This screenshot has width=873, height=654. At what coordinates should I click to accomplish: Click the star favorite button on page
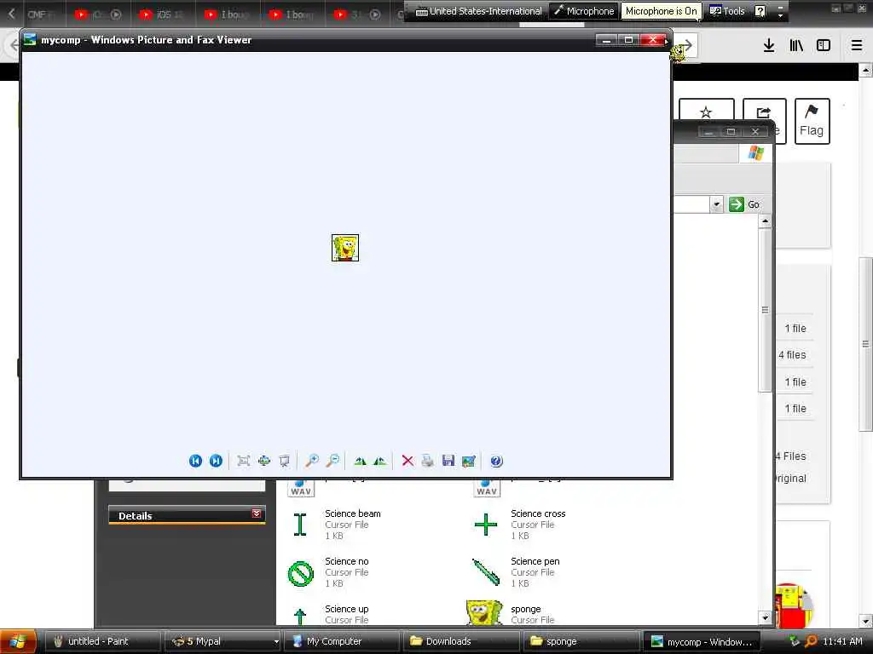tap(706, 112)
